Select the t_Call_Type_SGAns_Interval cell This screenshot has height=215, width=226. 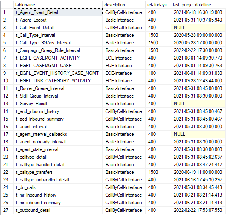[58, 43]
